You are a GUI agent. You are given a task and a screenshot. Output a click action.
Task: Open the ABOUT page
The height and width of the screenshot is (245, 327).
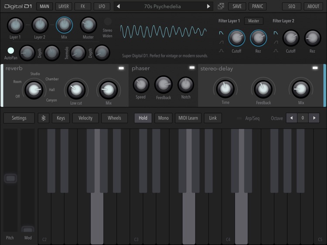click(313, 7)
